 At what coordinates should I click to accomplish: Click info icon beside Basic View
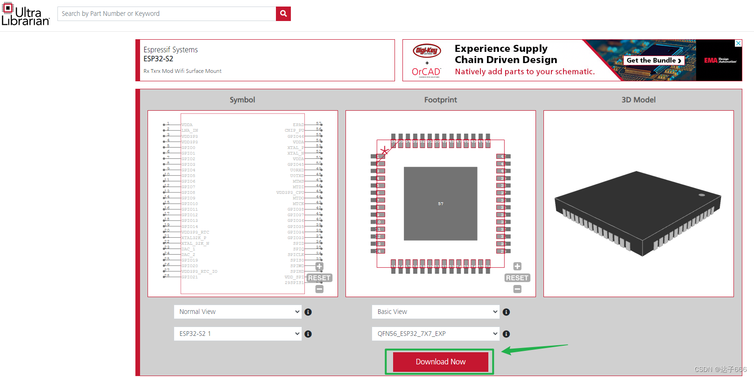(506, 312)
